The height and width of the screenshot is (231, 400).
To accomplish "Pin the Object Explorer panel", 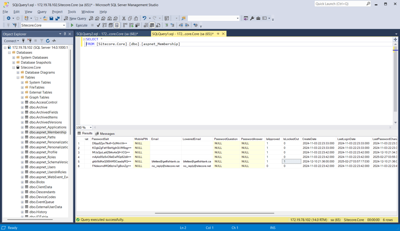I will pyautogui.click(x=65, y=34).
